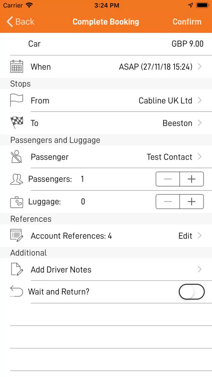The height and width of the screenshot is (377, 212).
Task: Open When row chevron for ASAP time
Action: click(x=199, y=67)
